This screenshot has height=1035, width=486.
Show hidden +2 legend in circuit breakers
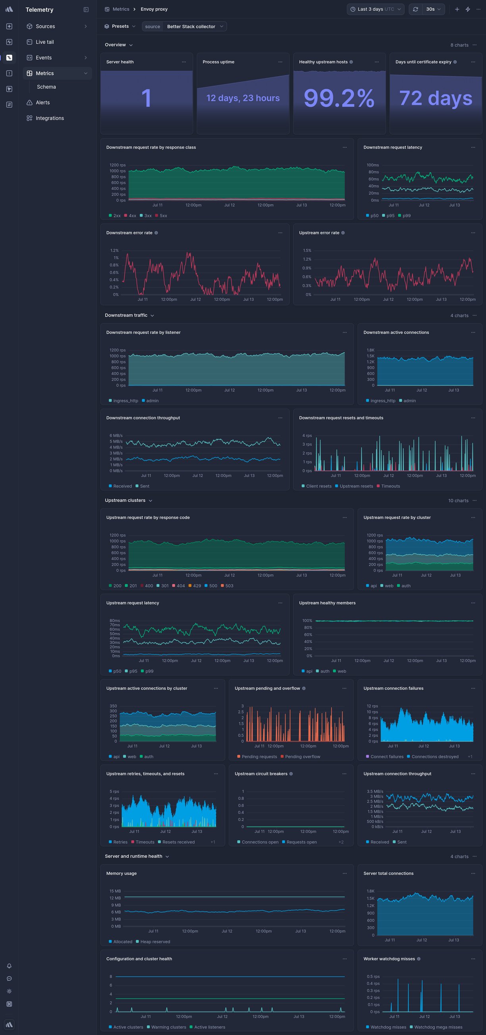click(341, 842)
